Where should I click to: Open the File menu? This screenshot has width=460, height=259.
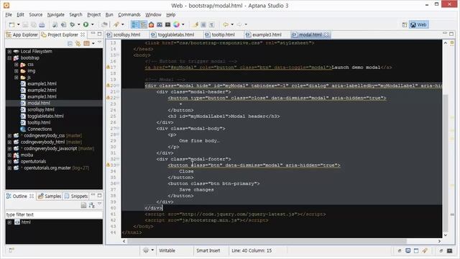pos(9,14)
